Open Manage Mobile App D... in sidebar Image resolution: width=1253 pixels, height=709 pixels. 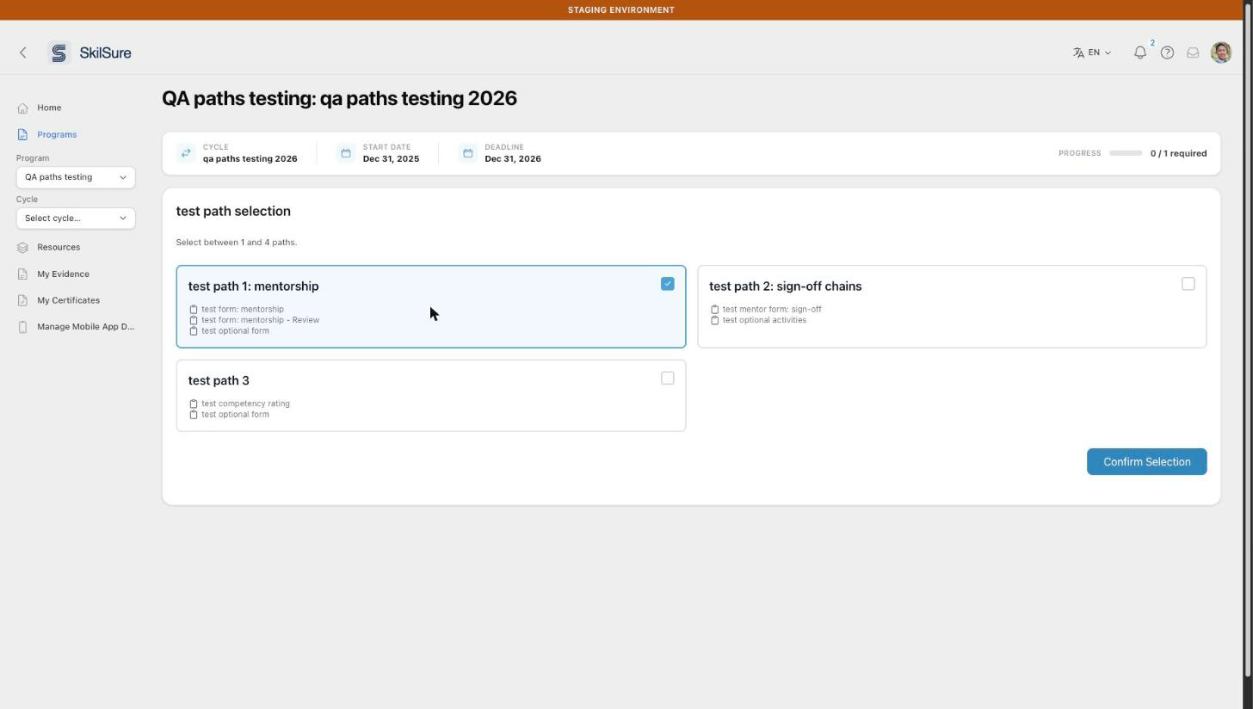pos(85,327)
